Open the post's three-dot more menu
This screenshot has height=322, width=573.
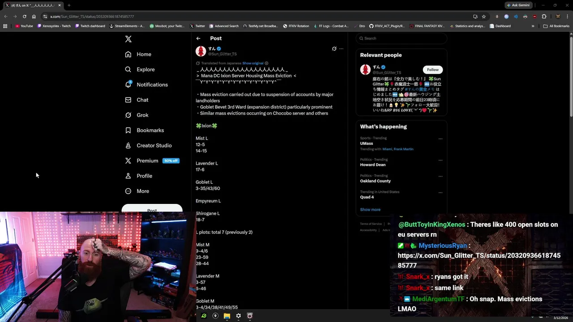[x=341, y=49]
